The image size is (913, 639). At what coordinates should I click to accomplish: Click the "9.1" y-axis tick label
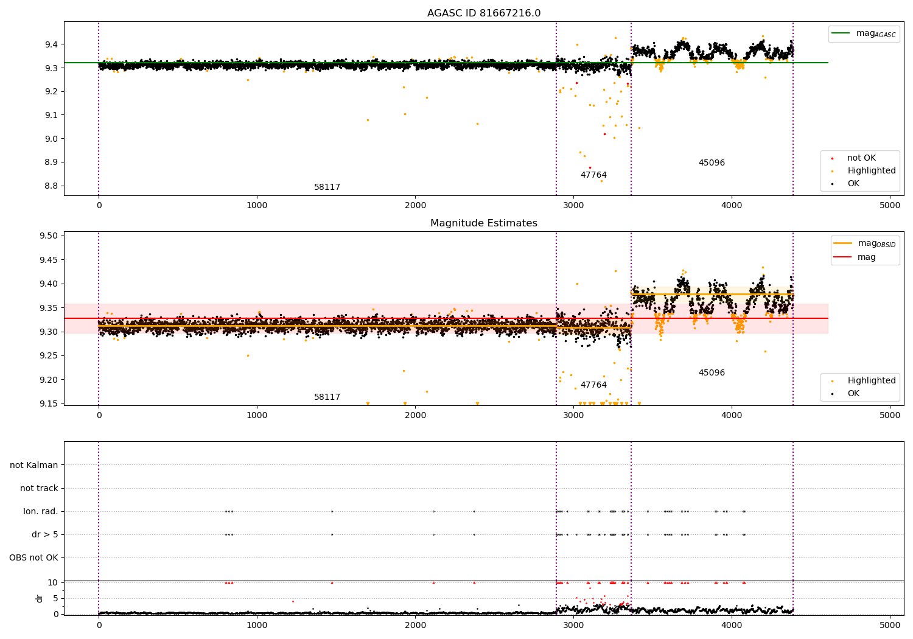[51, 115]
